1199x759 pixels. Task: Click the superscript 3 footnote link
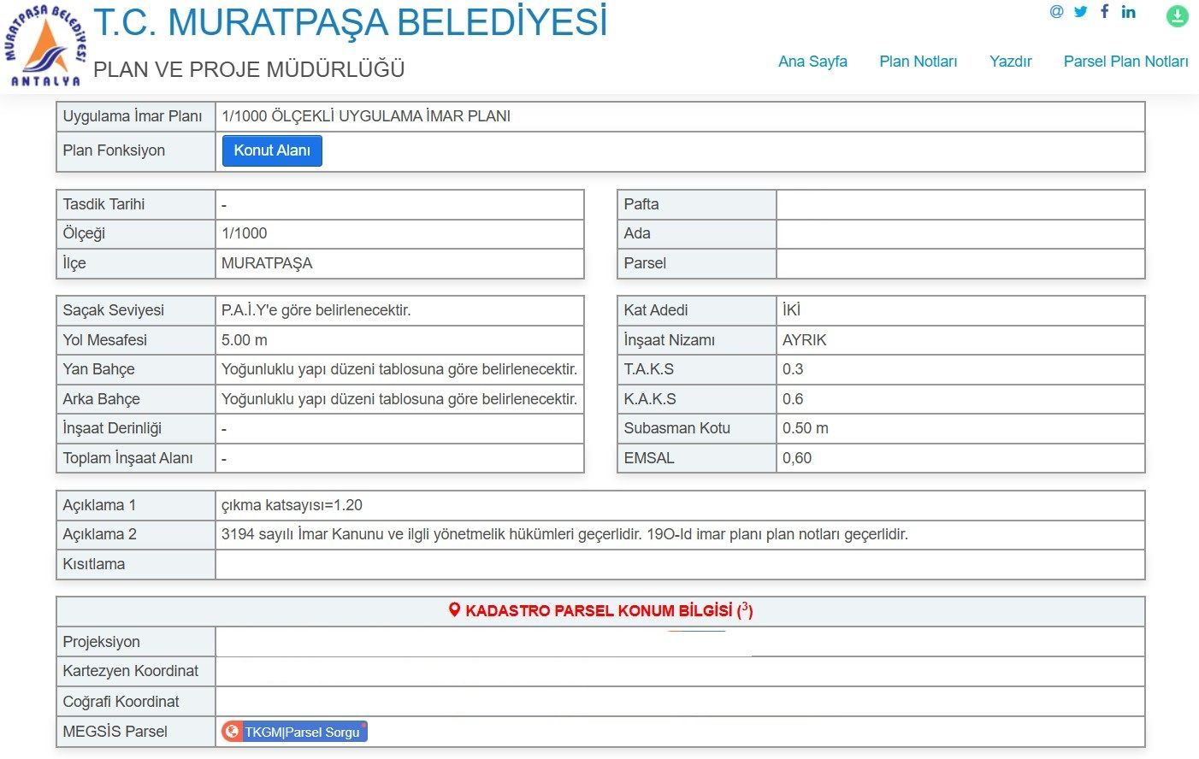pos(745,608)
